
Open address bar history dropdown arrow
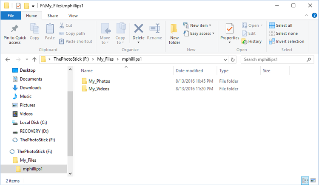[x=225, y=60]
